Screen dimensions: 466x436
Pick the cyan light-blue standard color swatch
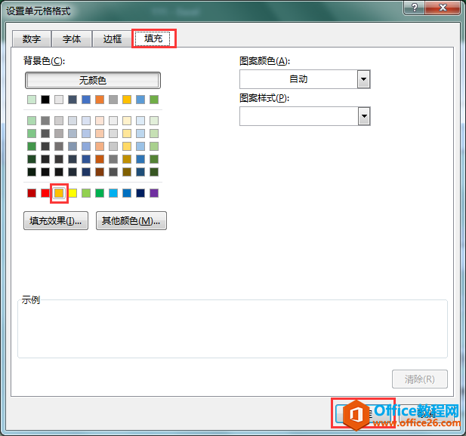(113, 193)
